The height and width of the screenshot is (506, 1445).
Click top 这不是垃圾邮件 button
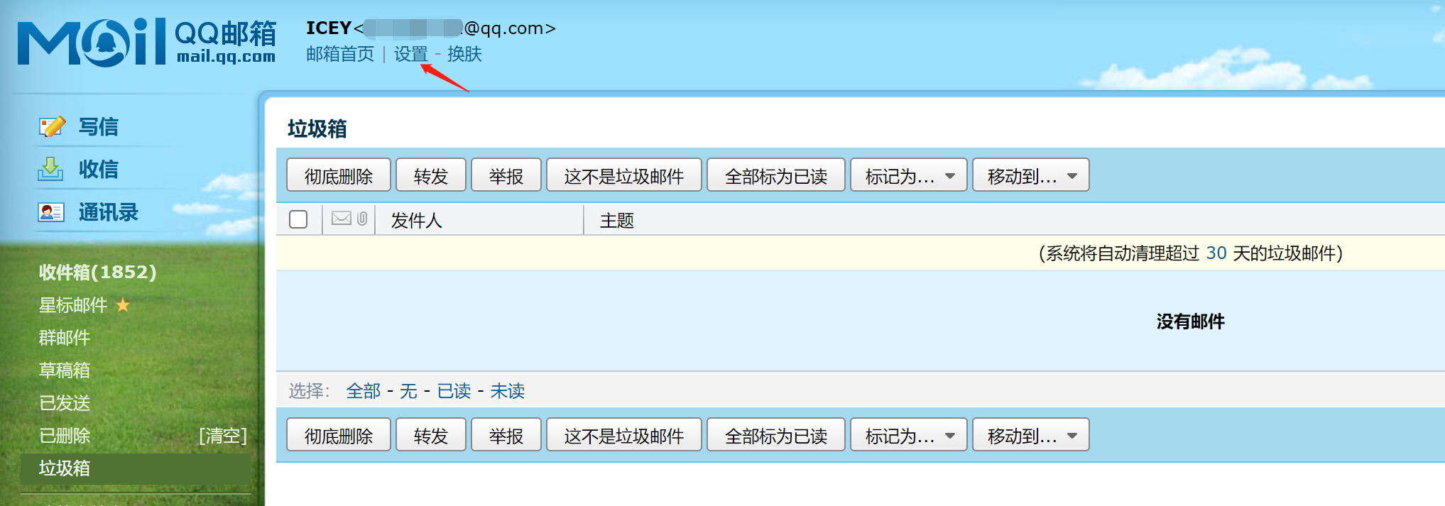pos(624,175)
